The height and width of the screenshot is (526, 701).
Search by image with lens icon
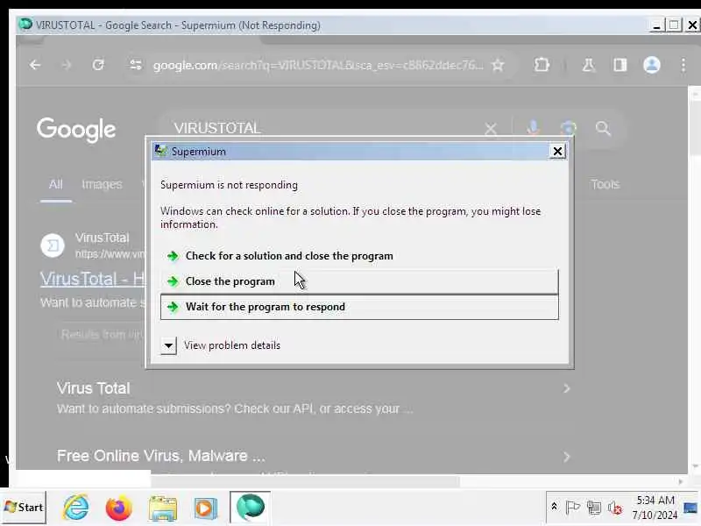tap(568, 128)
